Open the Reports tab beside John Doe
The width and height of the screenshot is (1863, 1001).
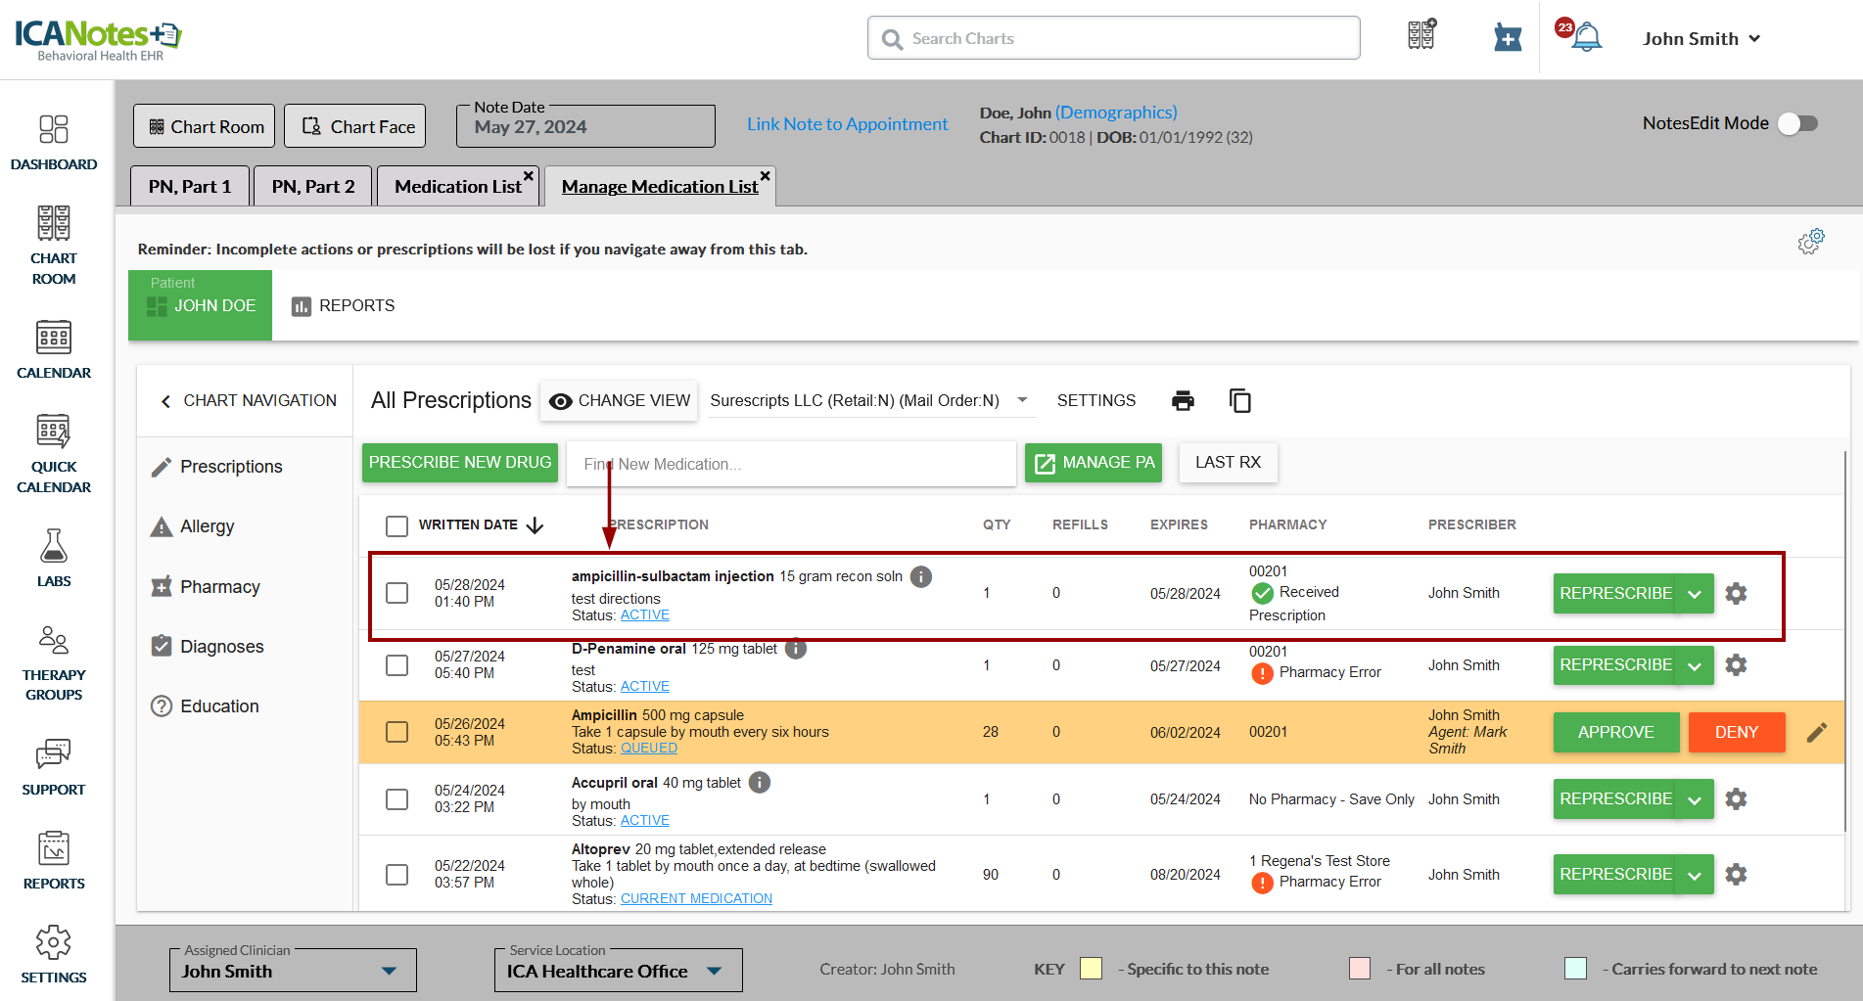(344, 306)
